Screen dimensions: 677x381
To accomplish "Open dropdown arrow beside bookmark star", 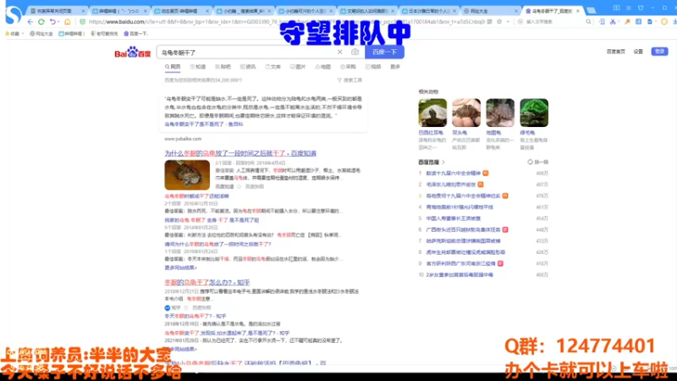I will pyautogui.click(x=508, y=22).
